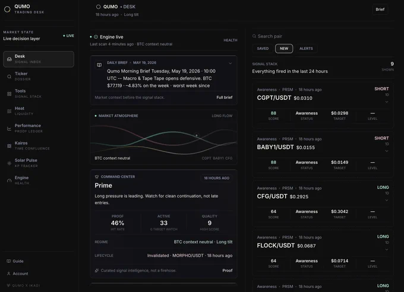Click the marker dot on the atmosphere chart
Screen dimensions: 404x292
196,135
